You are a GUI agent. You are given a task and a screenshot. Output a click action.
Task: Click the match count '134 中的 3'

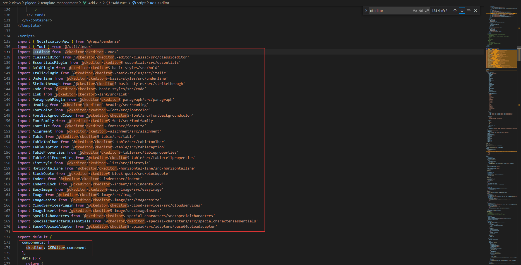[x=440, y=11]
